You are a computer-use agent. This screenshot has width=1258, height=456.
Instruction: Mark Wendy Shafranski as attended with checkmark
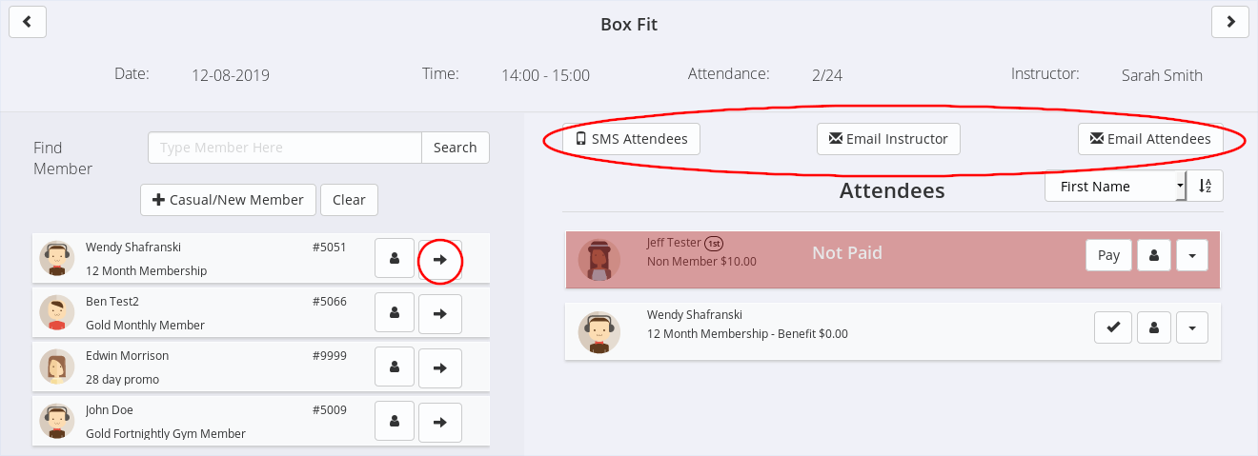(x=1112, y=328)
